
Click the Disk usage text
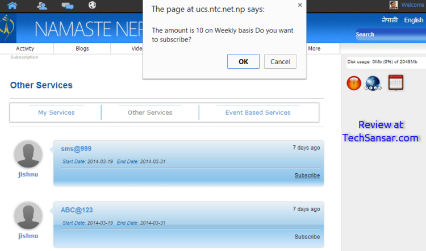(382, 62)
